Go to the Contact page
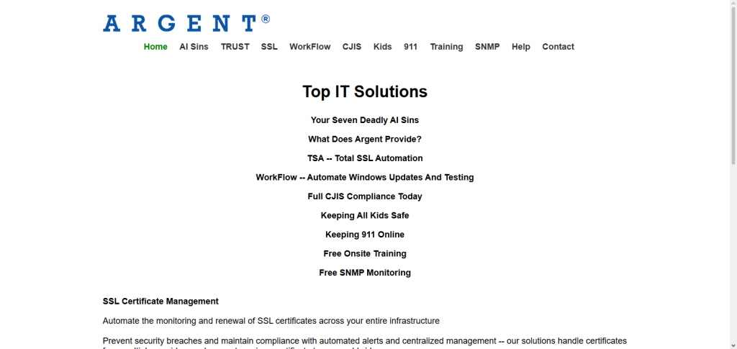 tap(558, 47)
